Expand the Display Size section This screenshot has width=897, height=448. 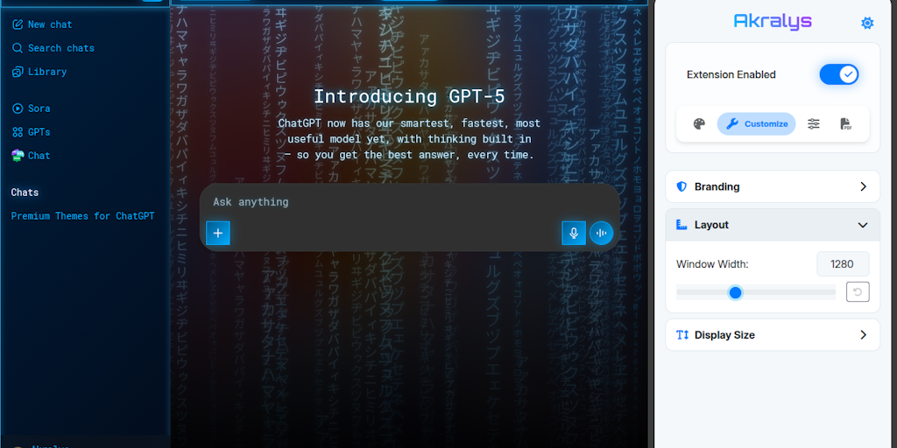coord(772,335)
